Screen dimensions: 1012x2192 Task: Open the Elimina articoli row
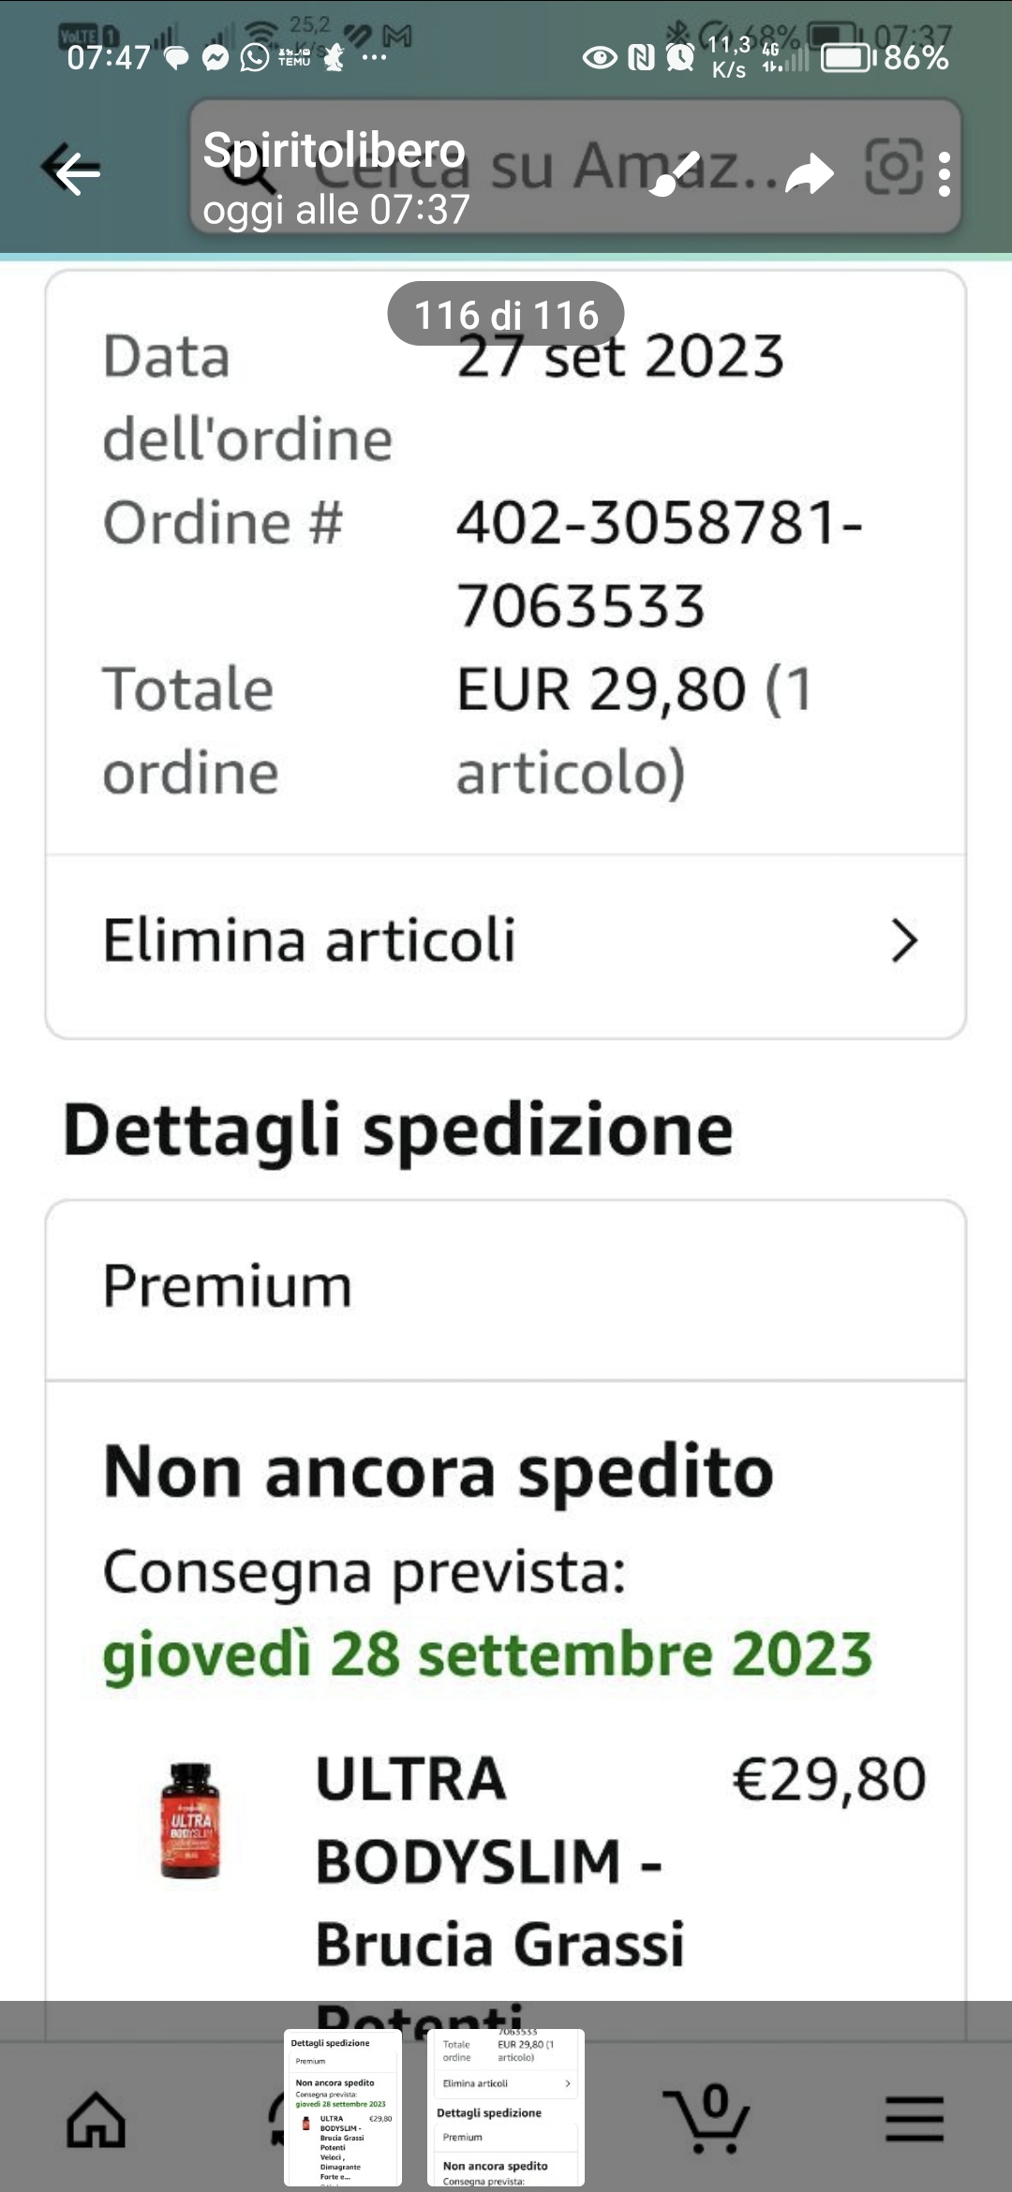click(x=309, y=940)
